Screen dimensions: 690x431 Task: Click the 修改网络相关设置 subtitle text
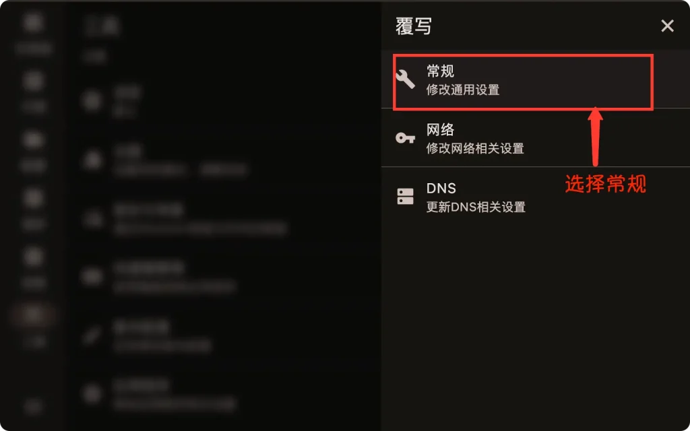(475, 148)
